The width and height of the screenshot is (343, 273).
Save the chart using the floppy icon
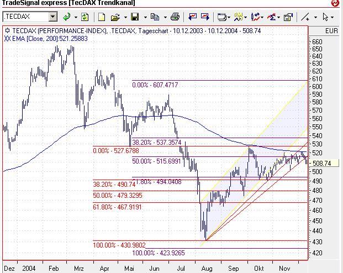point(135,17)
